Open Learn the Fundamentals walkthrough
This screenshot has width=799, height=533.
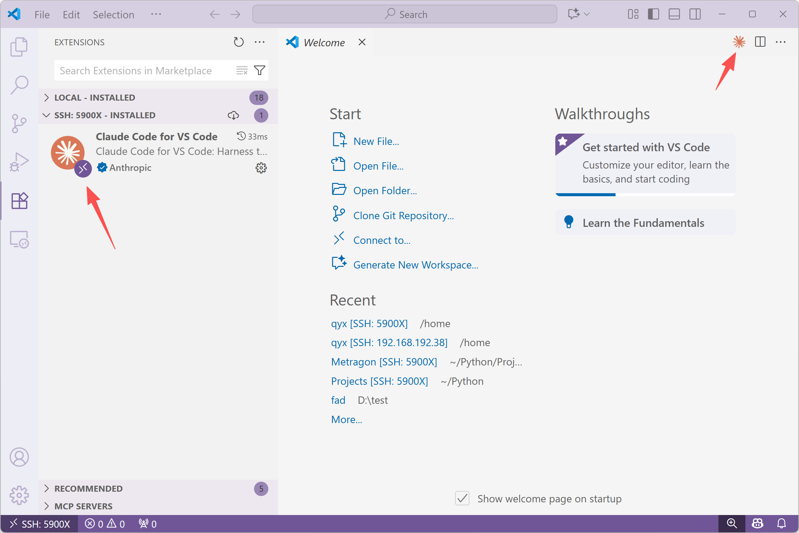click(x=645, y=223)
